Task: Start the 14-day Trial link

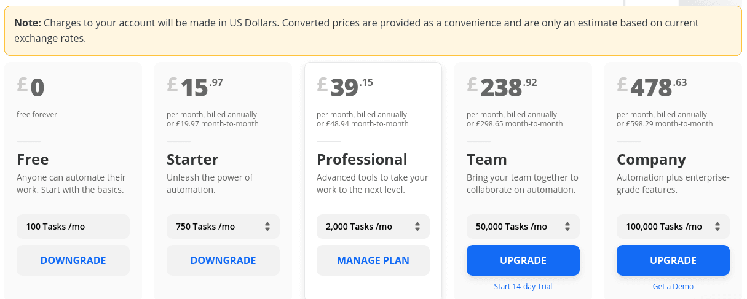Action: (x=523, y=287)
